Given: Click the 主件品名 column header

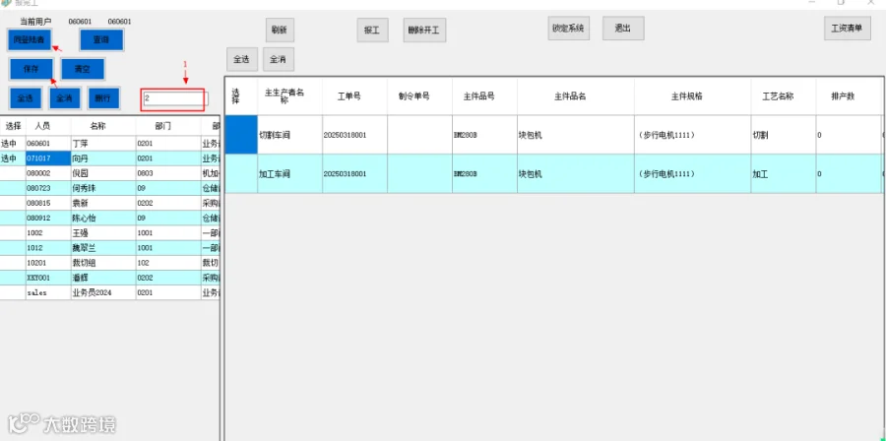Looking at the screenshot, I should point(576,96).
